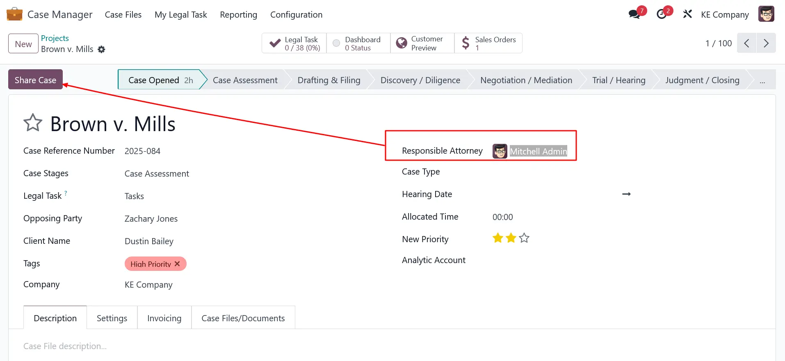The height and width of the screenshot is (361, 785).
Task: Switch to the Case Files/Documents tab
Action: [x=243, y=318]
